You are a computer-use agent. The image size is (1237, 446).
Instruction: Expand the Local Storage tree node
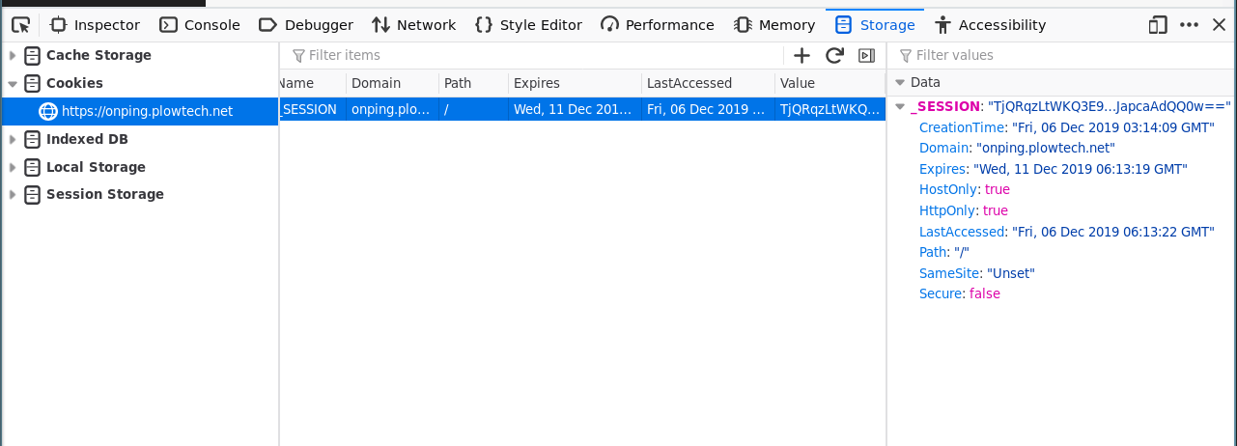(x=13, y=168)
